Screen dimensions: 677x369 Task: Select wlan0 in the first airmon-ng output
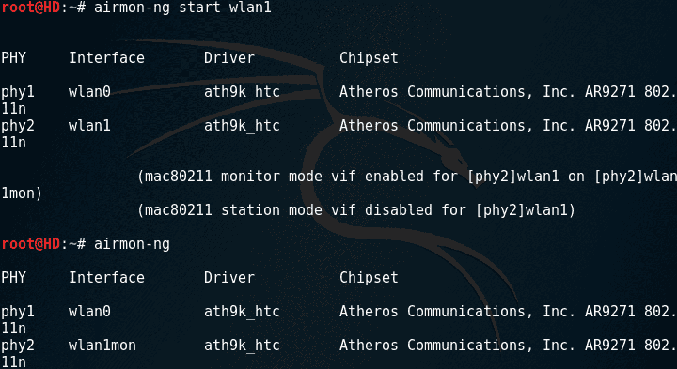89,92
